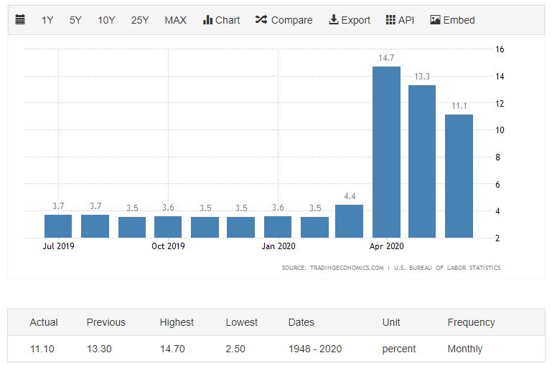Click the frequency value Monthly
Viewport: 557px width, 368px height.
[465, 349]
